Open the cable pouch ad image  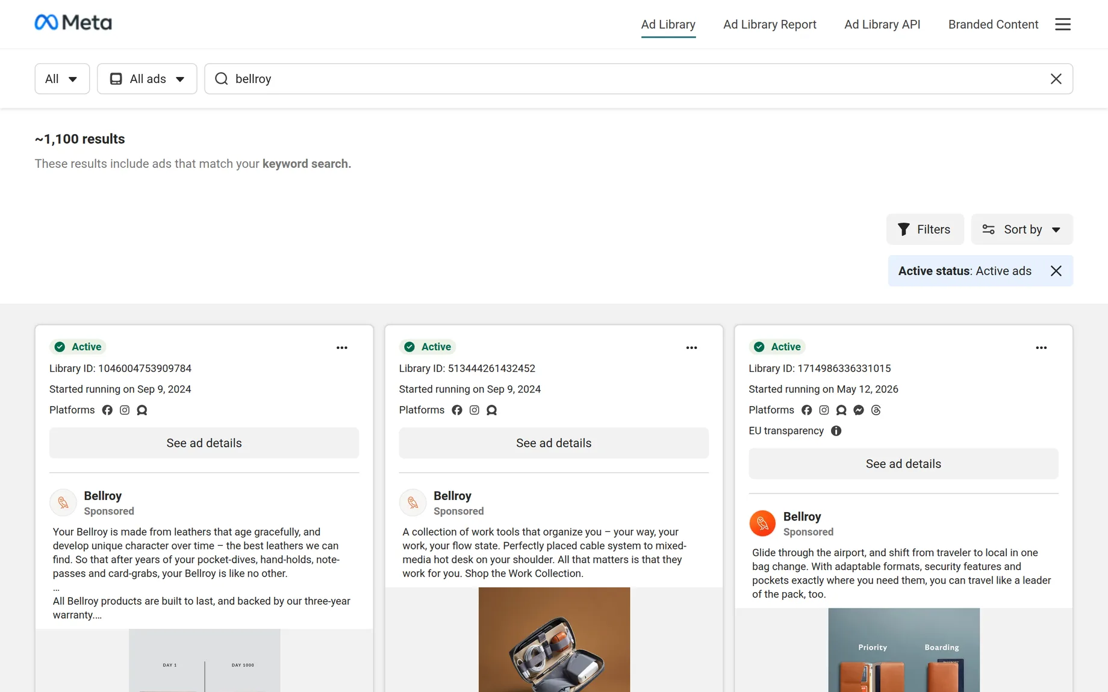pyautogui.click(x=554, y=640)
